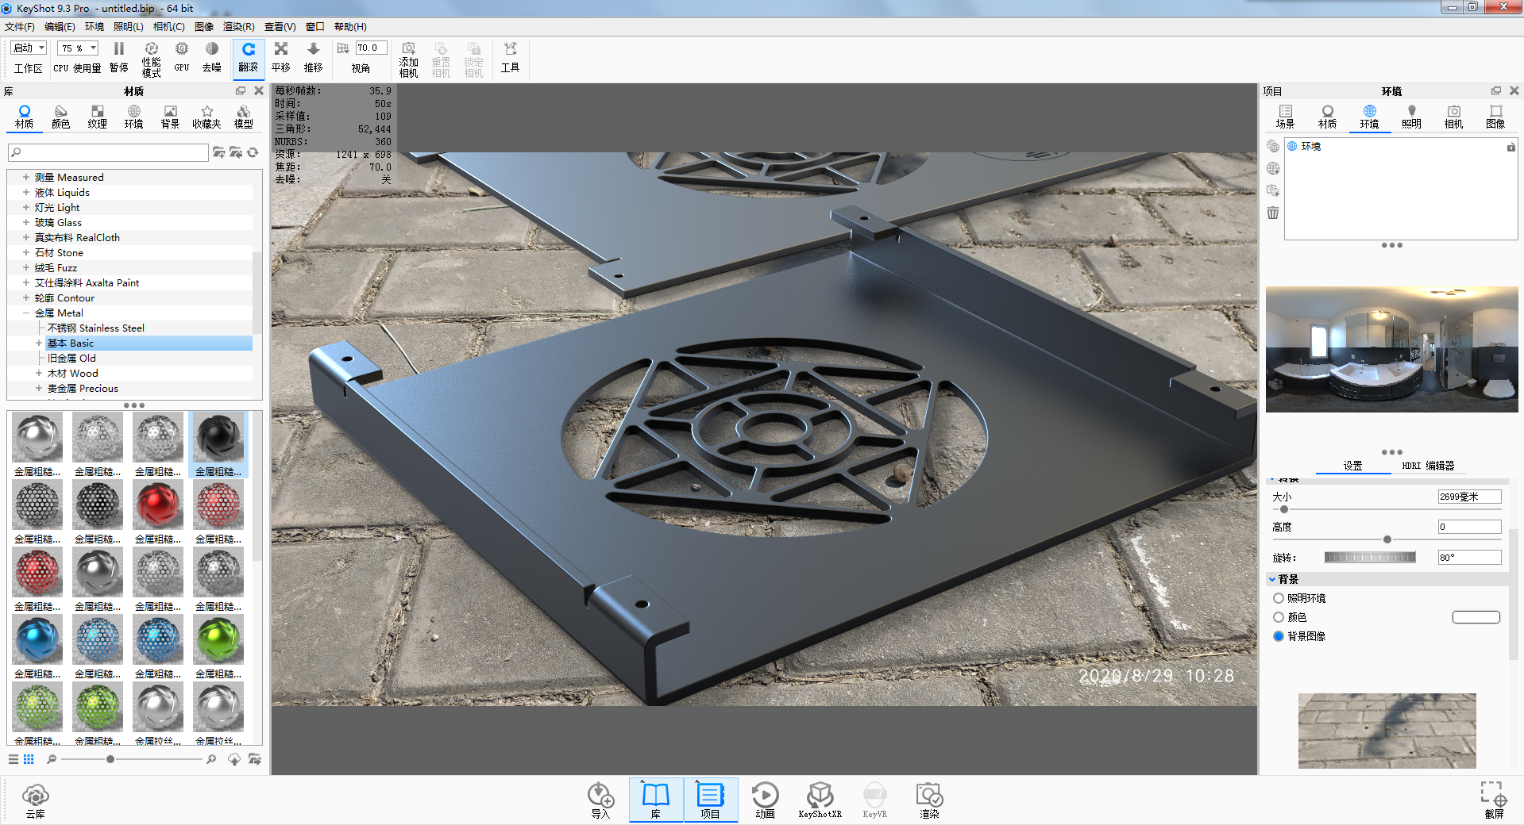Open the 文件(F) menu
Image resolution: width=1524 pixels, height=825 pixels.
(20, 27)
